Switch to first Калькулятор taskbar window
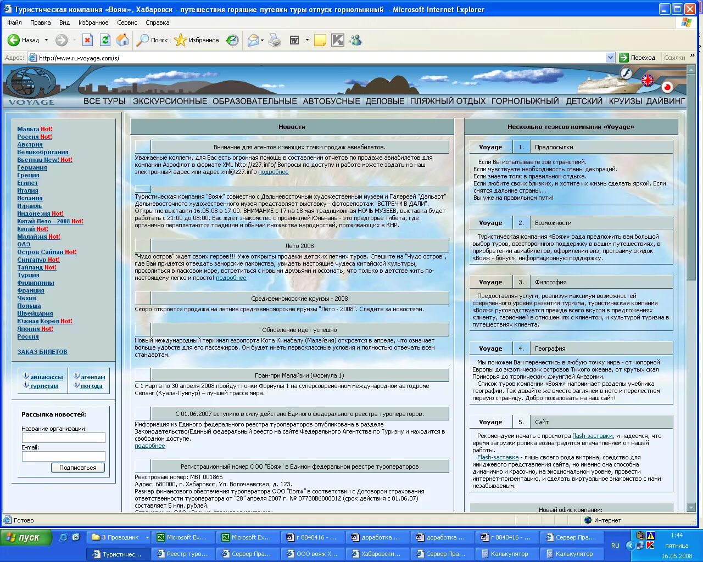The height and width of the screenshot is (562, 703). point(509,554)
